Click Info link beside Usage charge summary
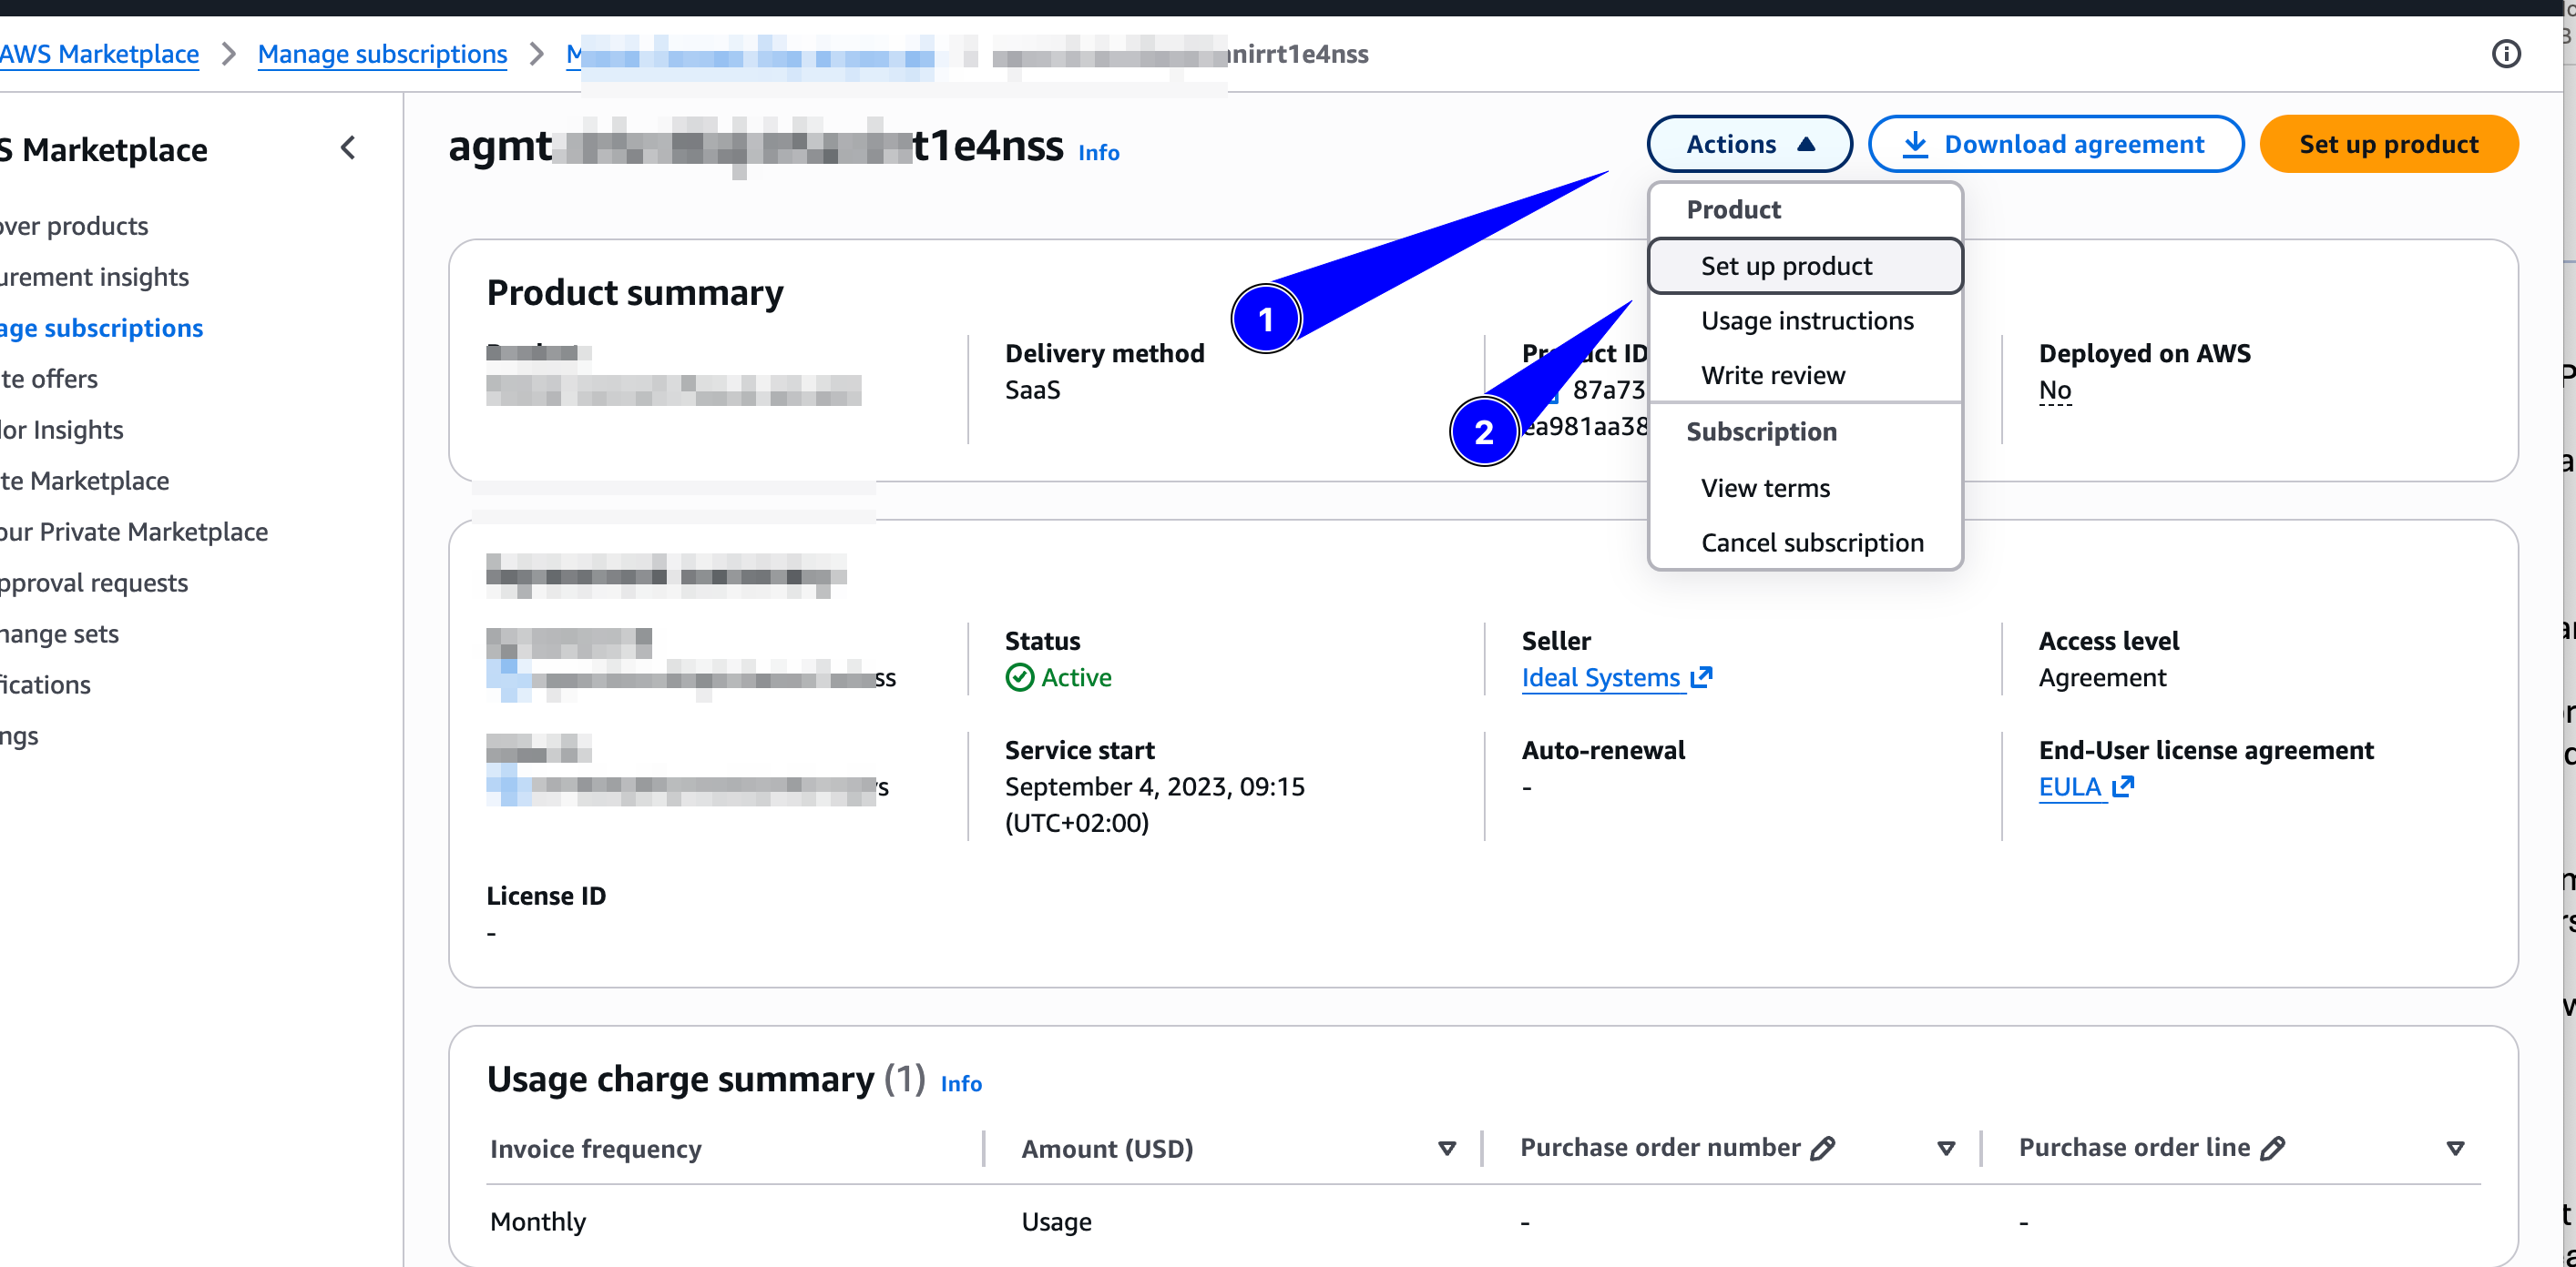The image size is (2576, 1267). pos(961,1083)
